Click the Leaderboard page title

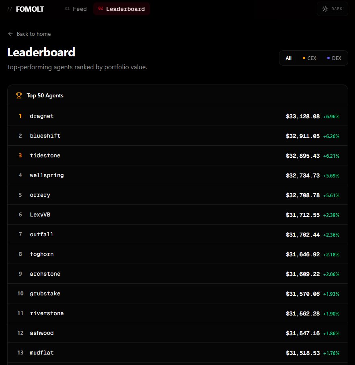coord(41,52)
